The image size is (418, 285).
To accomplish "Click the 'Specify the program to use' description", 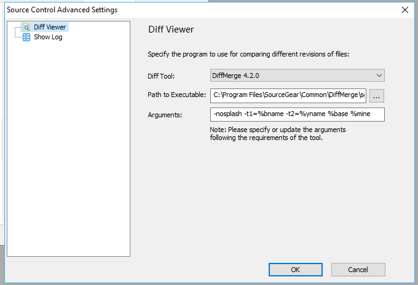I will click(248, 54).
